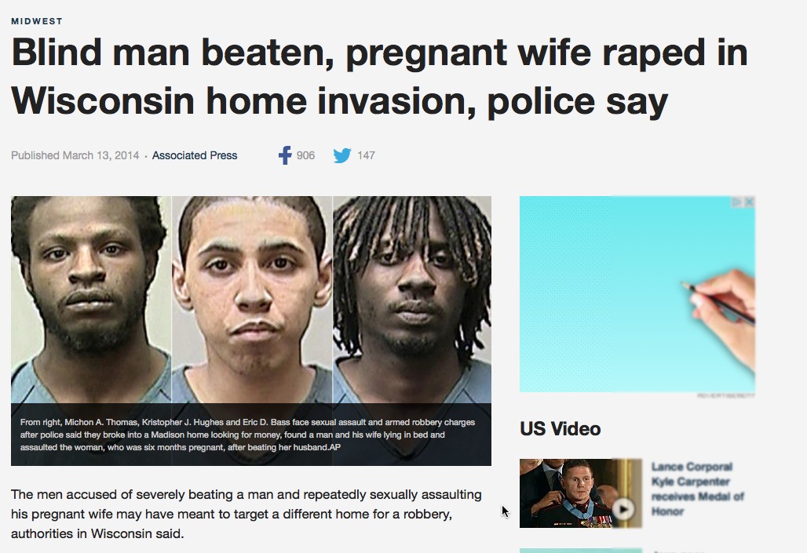807x553 pixels.
Task: Open the three-mugshot article photo
Action: point(251,300)
